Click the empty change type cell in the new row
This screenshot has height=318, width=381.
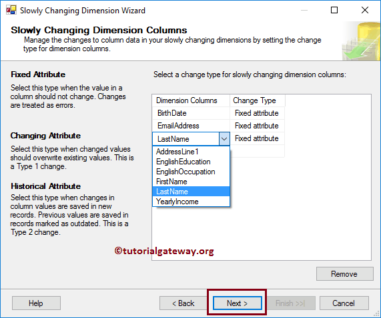tap(257, 151)
